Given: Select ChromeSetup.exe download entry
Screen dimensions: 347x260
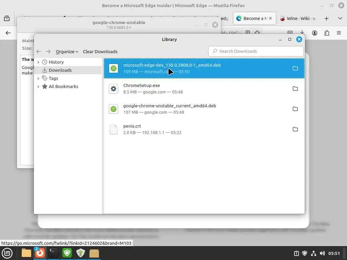Looking at the screenshot, I should tap(204, 89).
